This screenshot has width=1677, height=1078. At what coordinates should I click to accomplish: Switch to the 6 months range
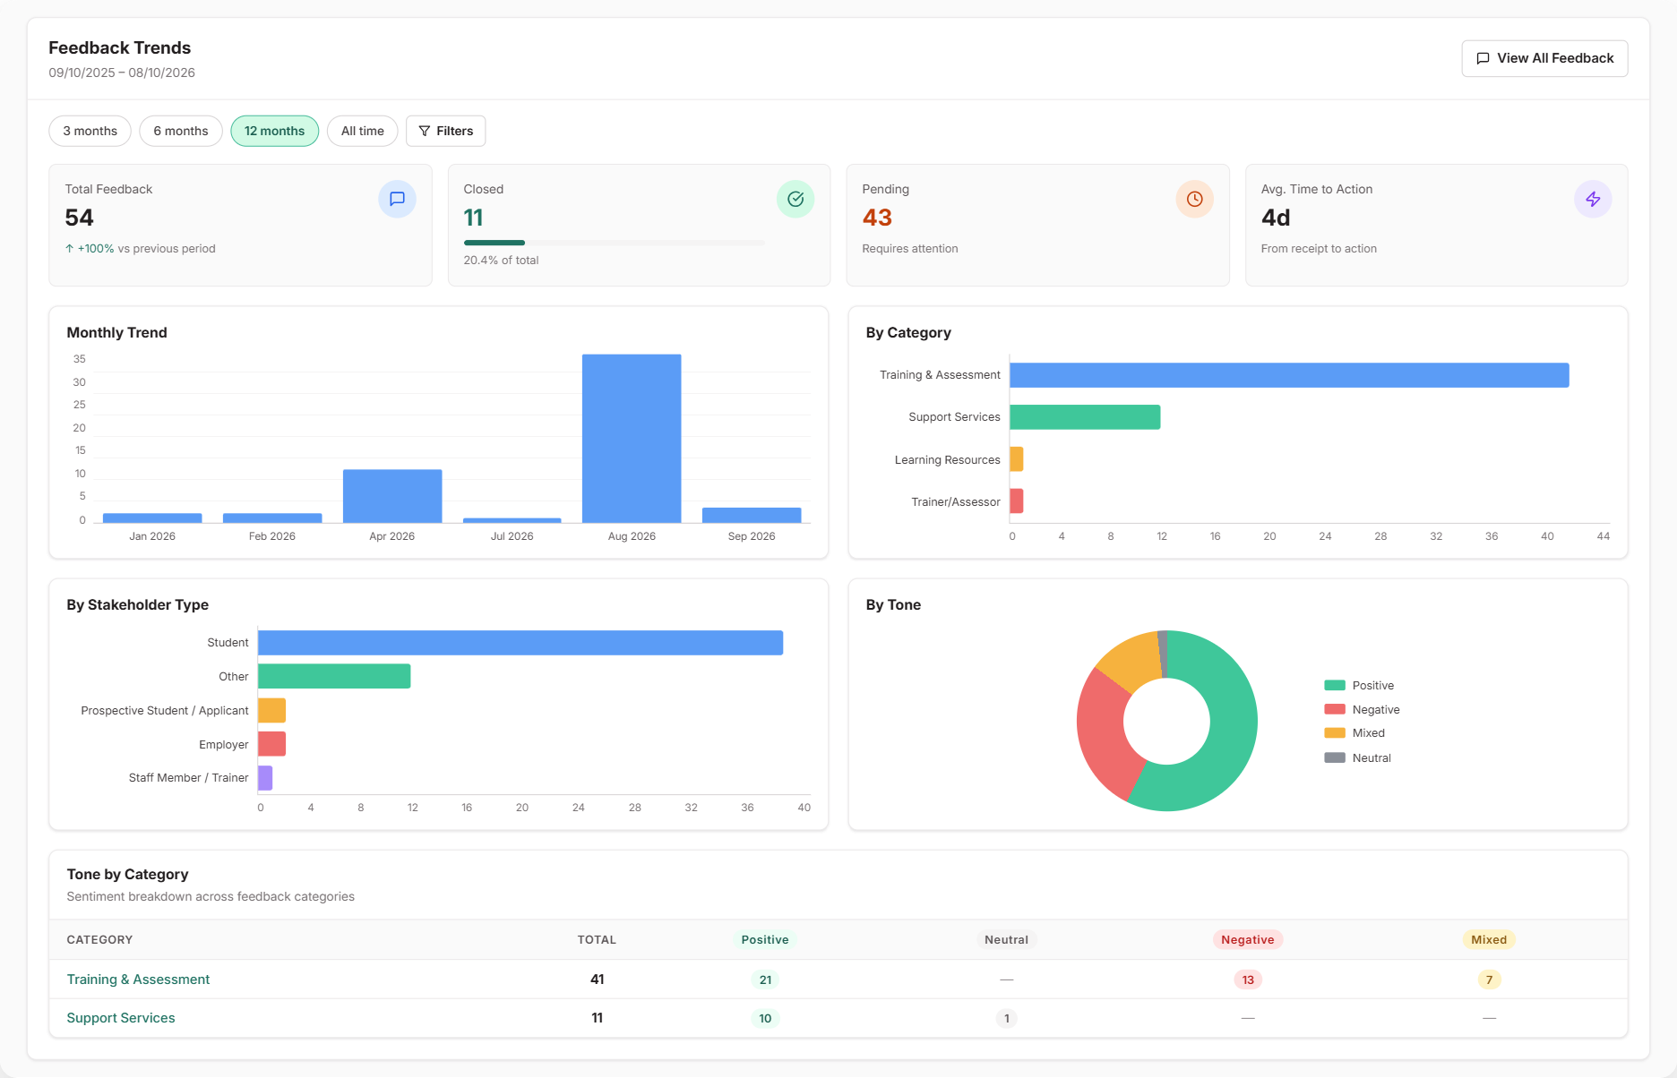(181, 131)
